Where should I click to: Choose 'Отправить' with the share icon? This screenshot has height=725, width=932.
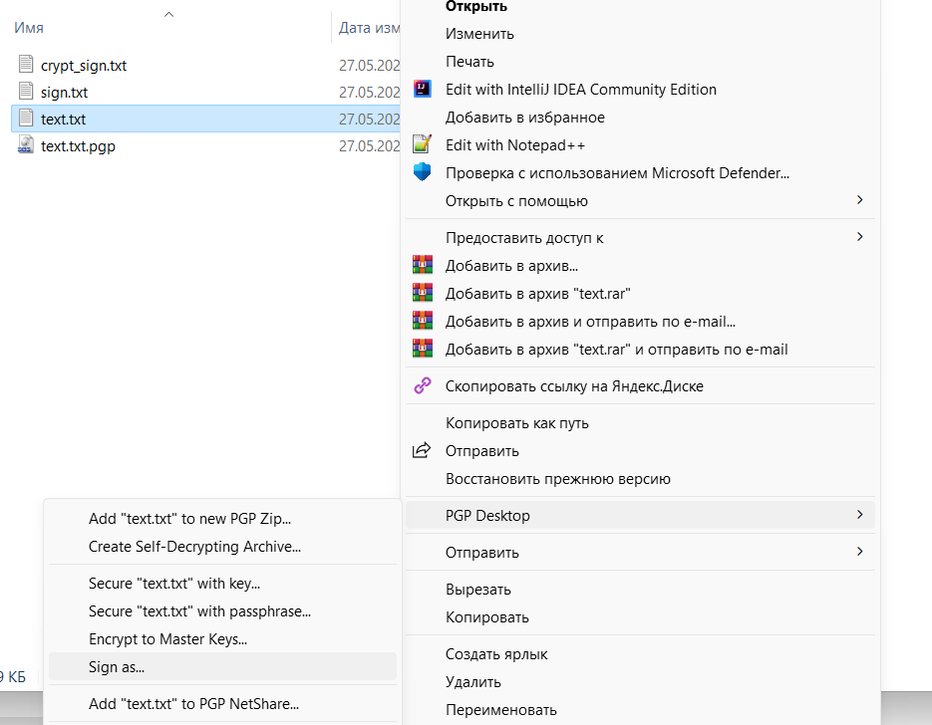coord(640,451)
